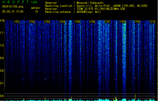Viewport: 158px width, 101px height.
Task: Click the kHz axis unit label
Action: [2, 20]
